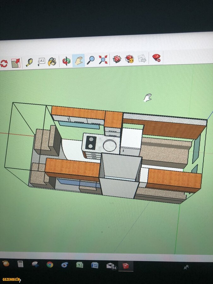Open the 3D Warehouse

(x=117, y=59)
